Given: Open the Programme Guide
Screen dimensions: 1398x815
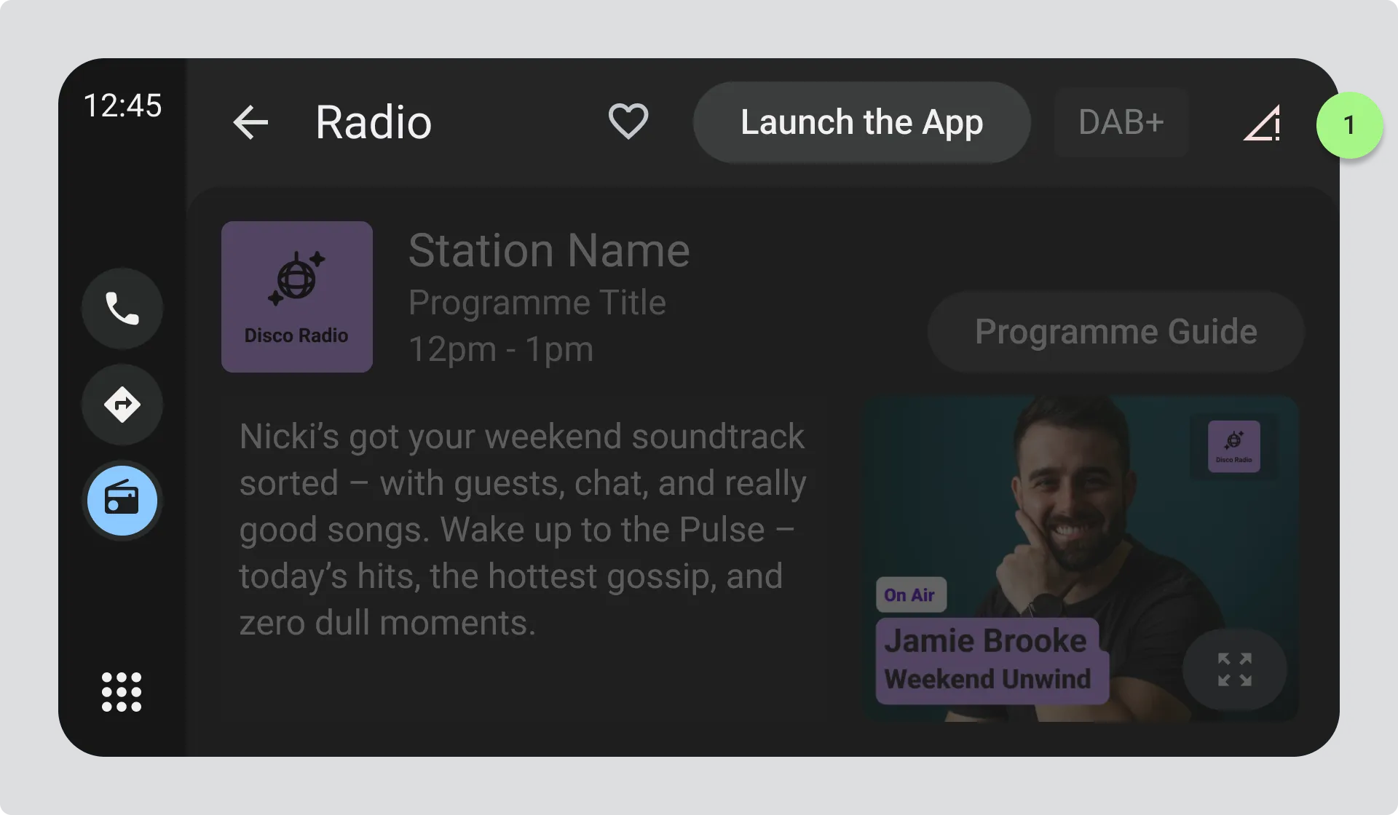Looking at the screenshot, I should [1115, 332].
